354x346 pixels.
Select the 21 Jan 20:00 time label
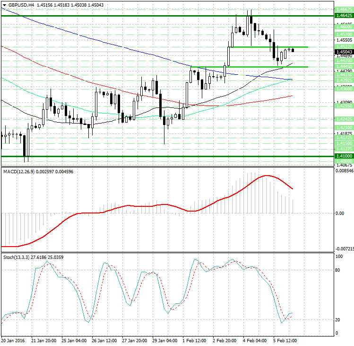(x=44, y=341)
